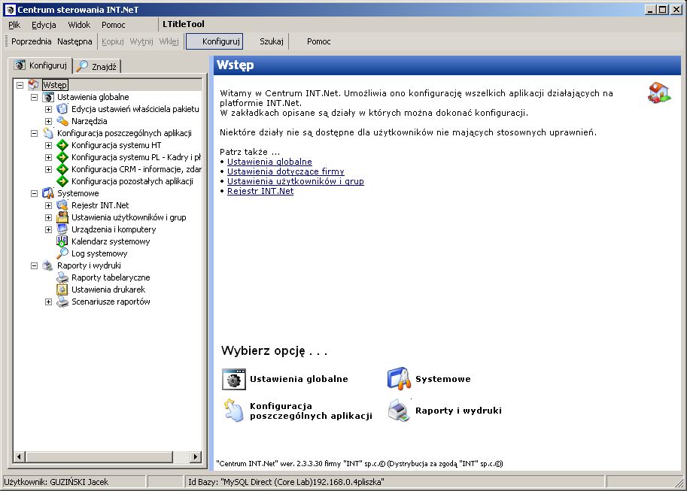Click the Poprzednia toolbar button

pos(31,41)
